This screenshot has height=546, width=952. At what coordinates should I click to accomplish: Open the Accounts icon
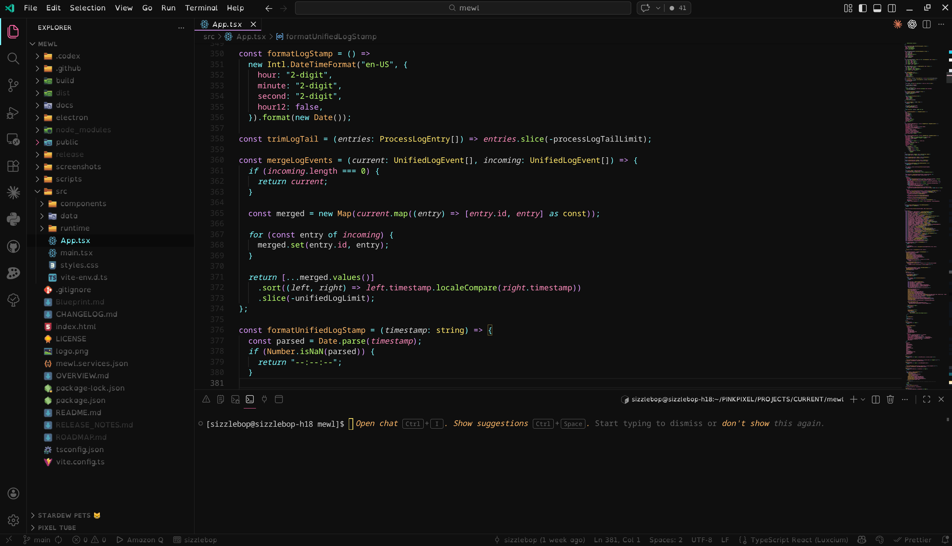tap(13, 493)
